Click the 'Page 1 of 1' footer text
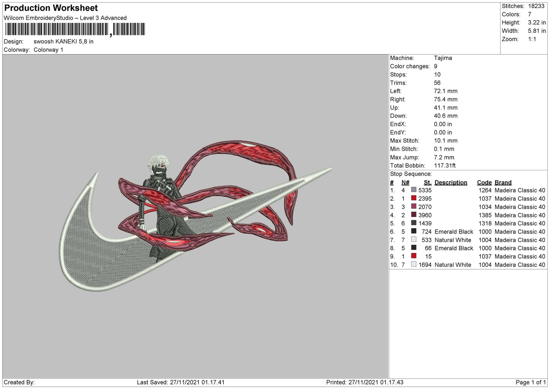Image resolution: width=550 pixels, height=389 pixels. click(531, 383)
